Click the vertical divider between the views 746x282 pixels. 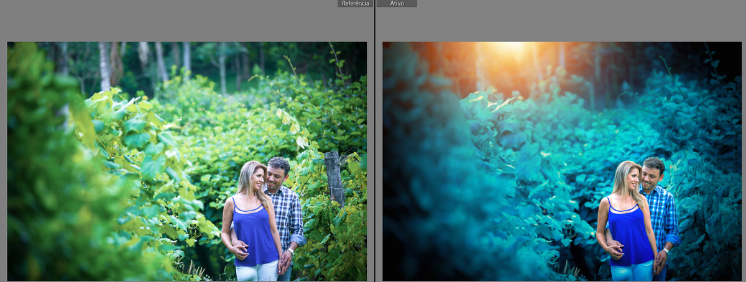374,143
